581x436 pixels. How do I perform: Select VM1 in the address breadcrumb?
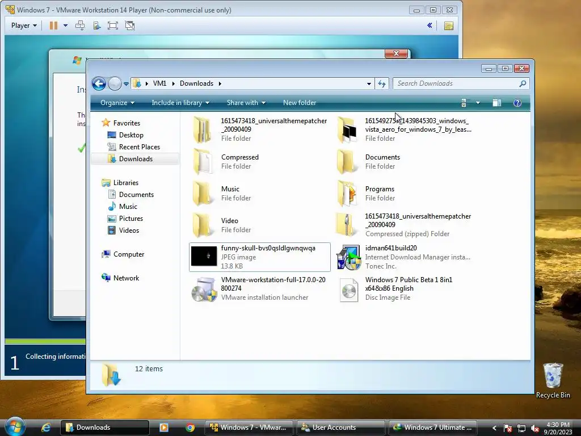coord(159,83)
